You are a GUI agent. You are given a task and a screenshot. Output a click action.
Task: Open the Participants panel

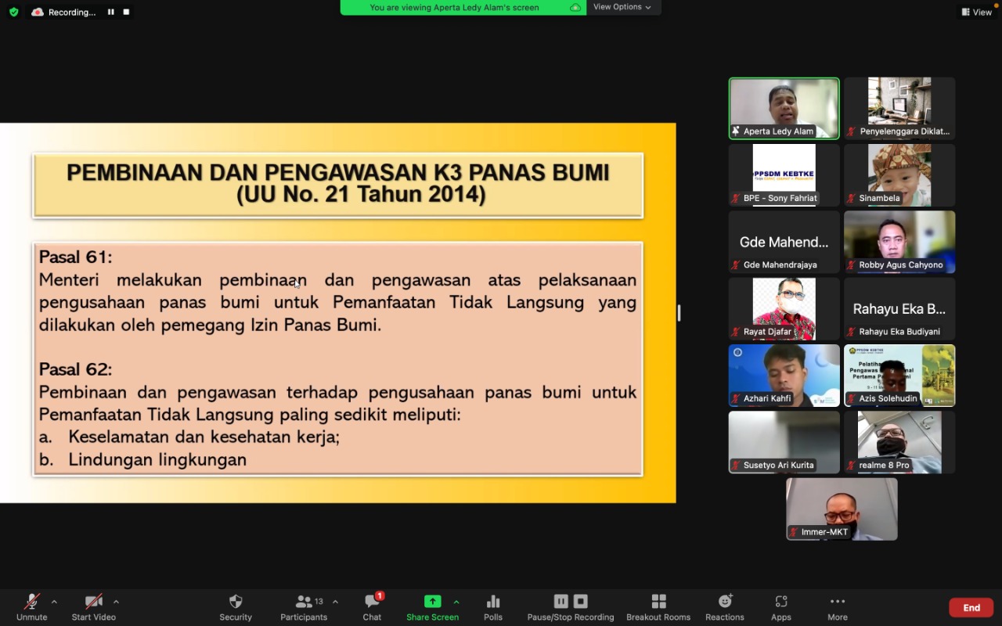[x=304, y=606]
